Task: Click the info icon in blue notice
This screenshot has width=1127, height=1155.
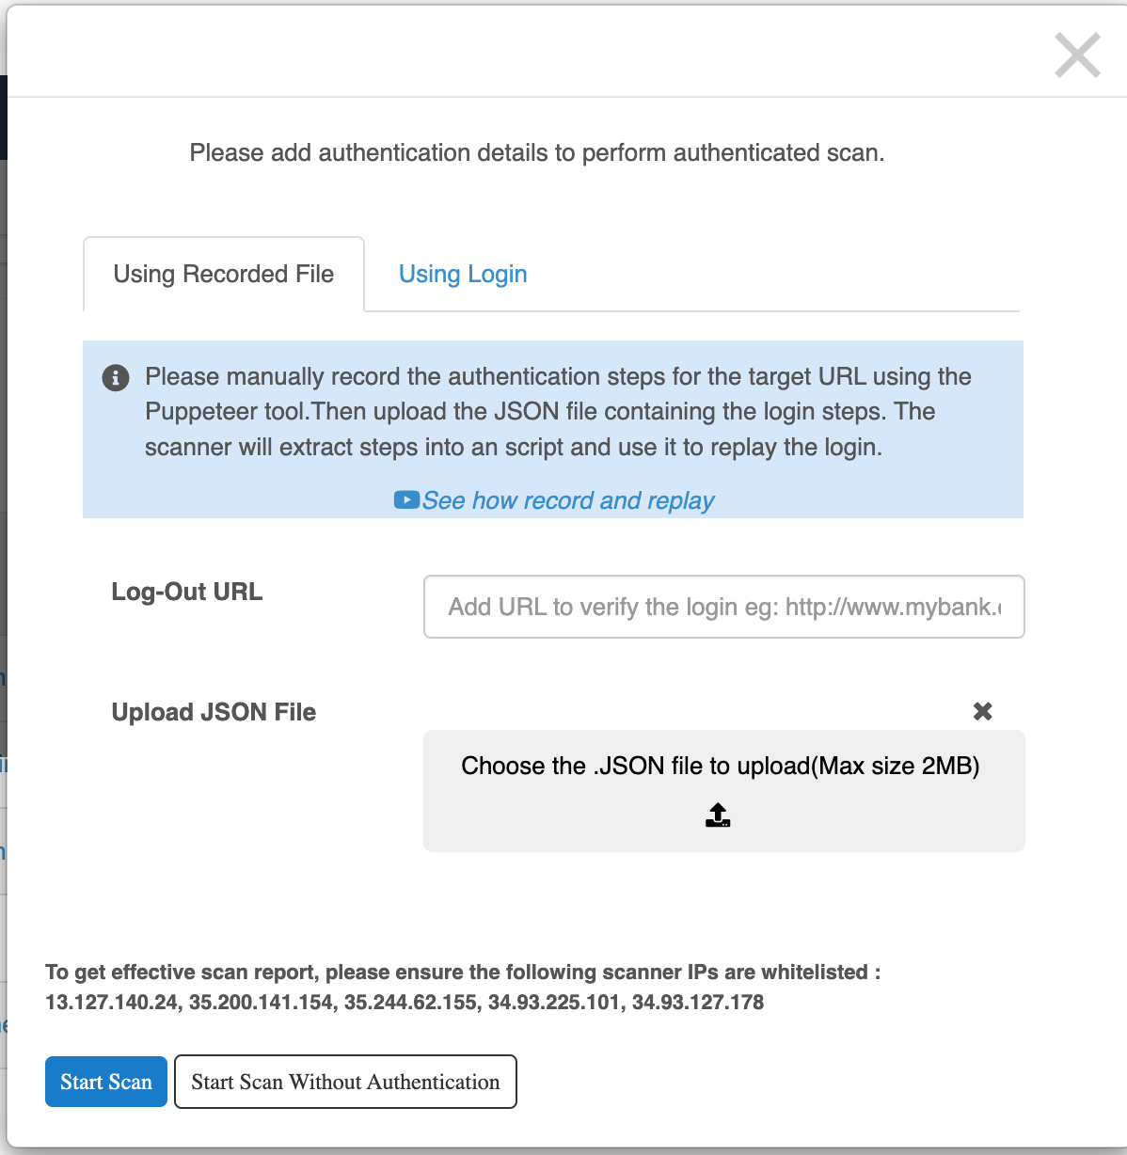Action: 116,378
